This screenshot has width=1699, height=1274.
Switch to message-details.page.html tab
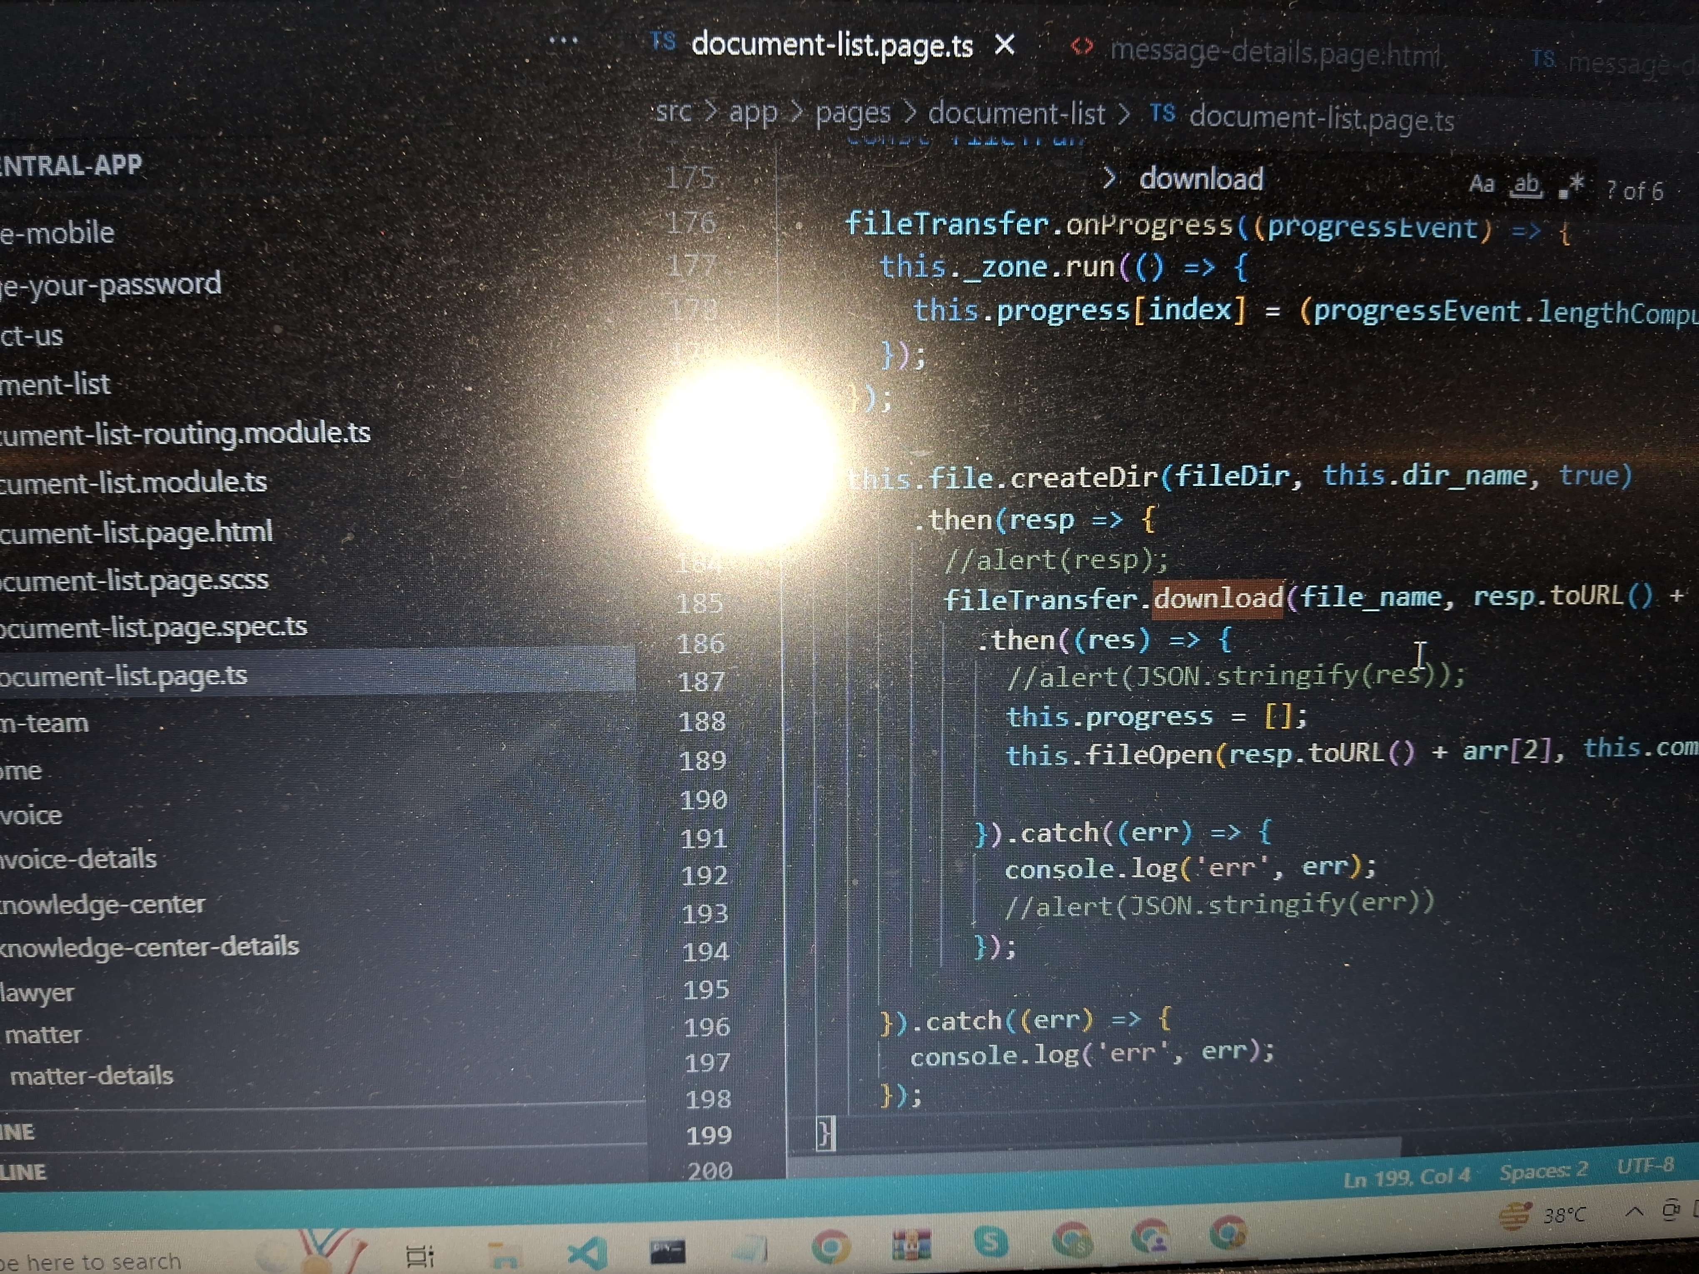pyautogui.click(x=1273, y=52)
